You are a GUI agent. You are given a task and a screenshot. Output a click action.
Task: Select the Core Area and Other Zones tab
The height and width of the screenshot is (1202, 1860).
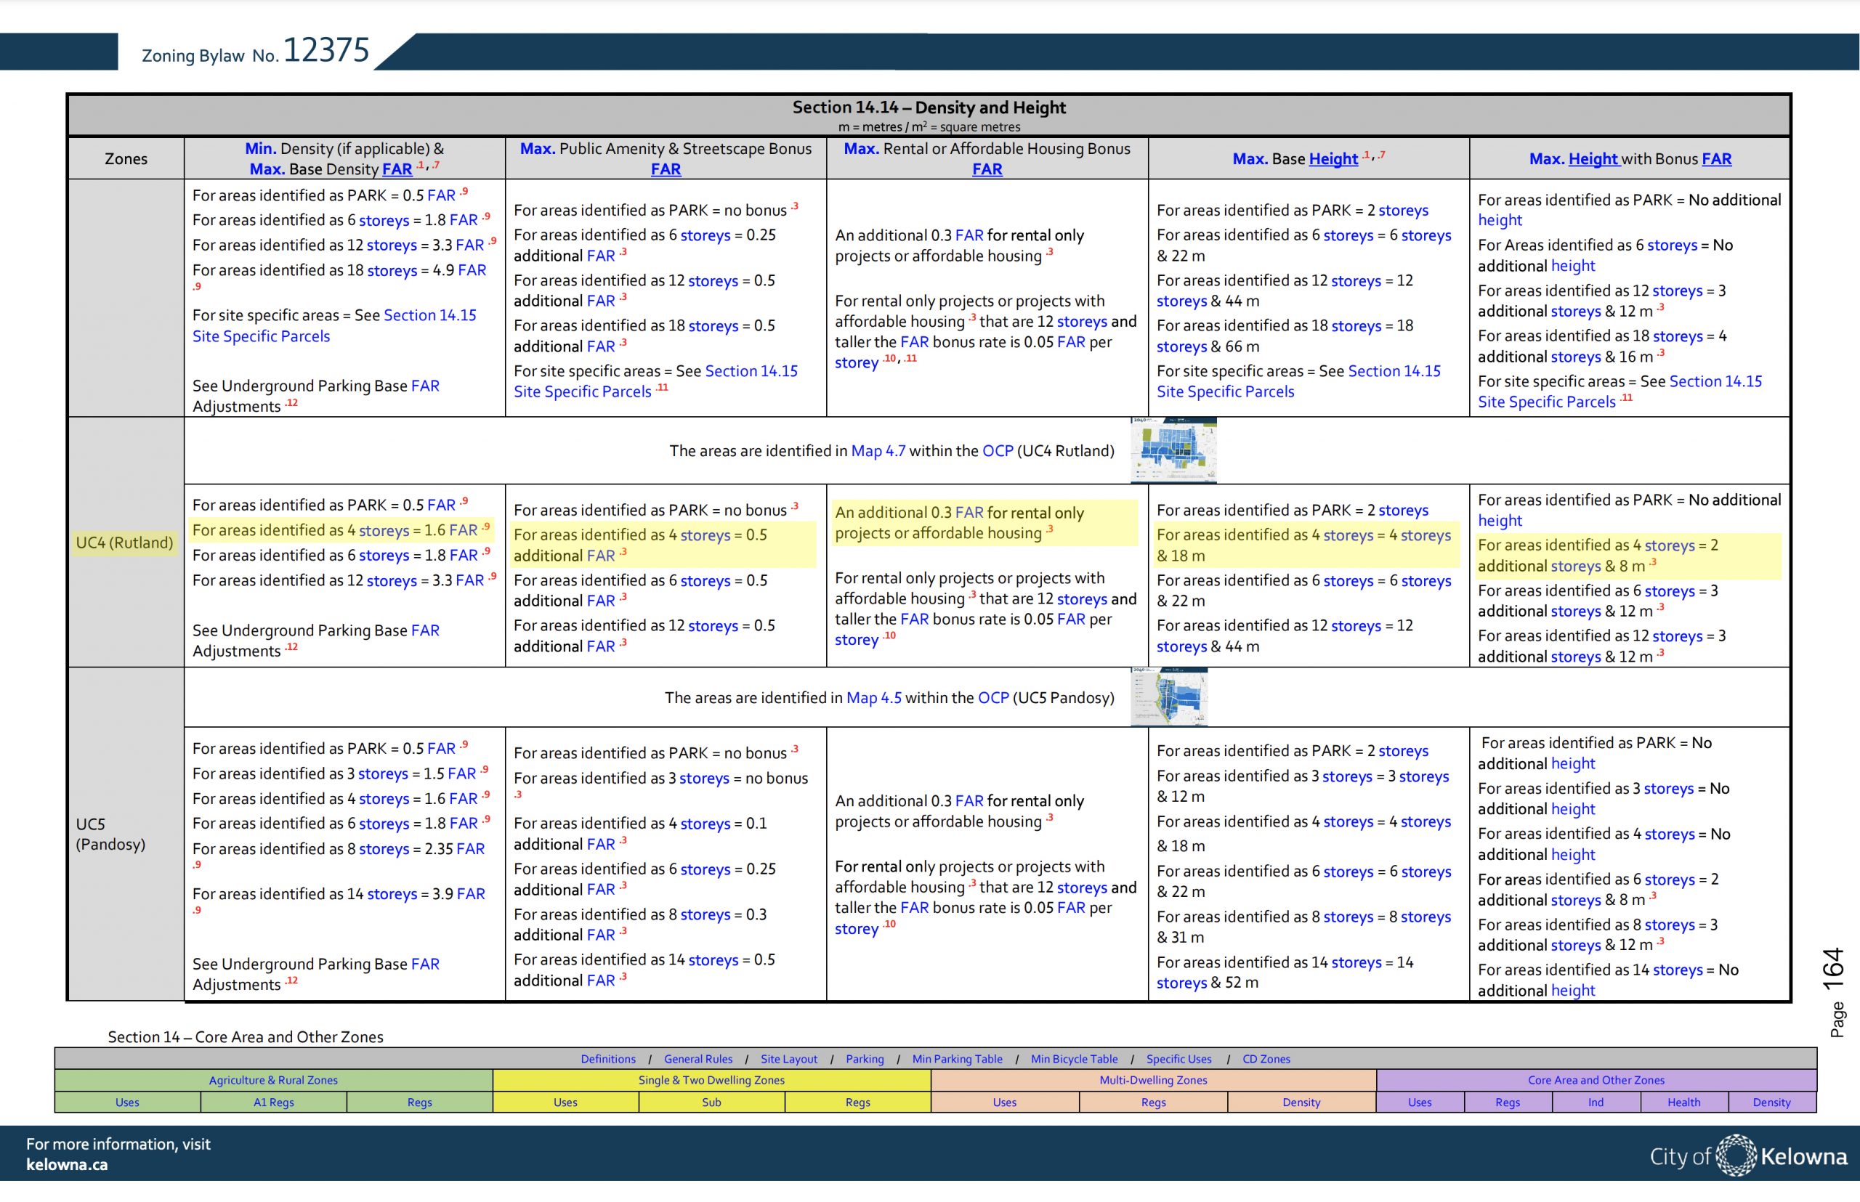[x=1596, y=1080]
